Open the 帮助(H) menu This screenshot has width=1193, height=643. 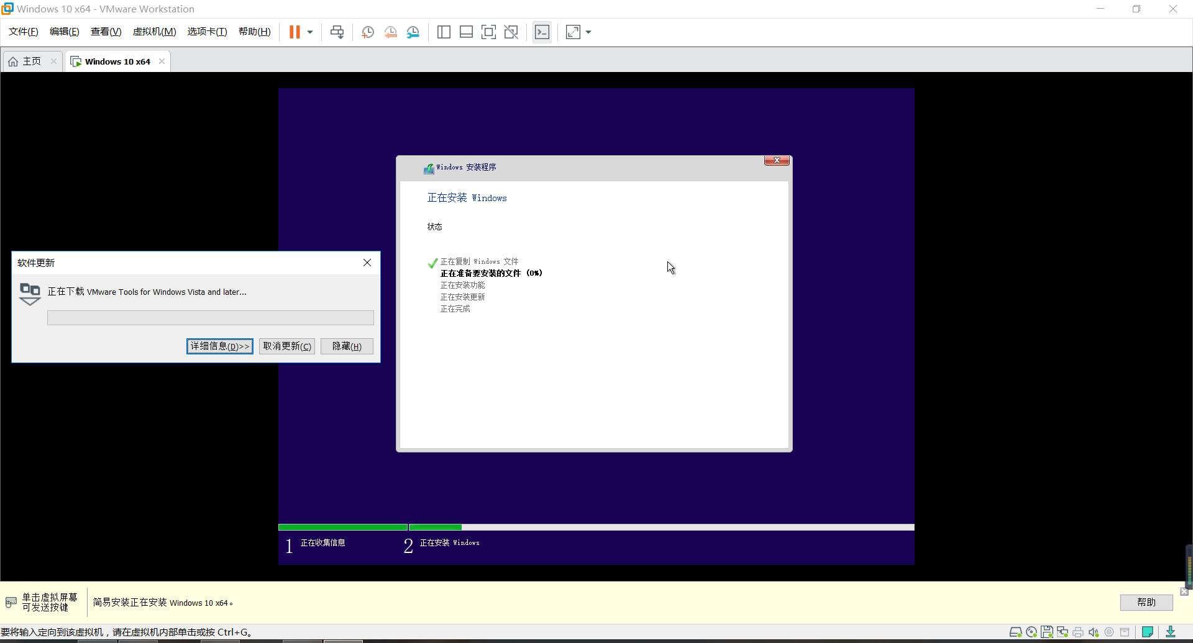pos(255,32)
